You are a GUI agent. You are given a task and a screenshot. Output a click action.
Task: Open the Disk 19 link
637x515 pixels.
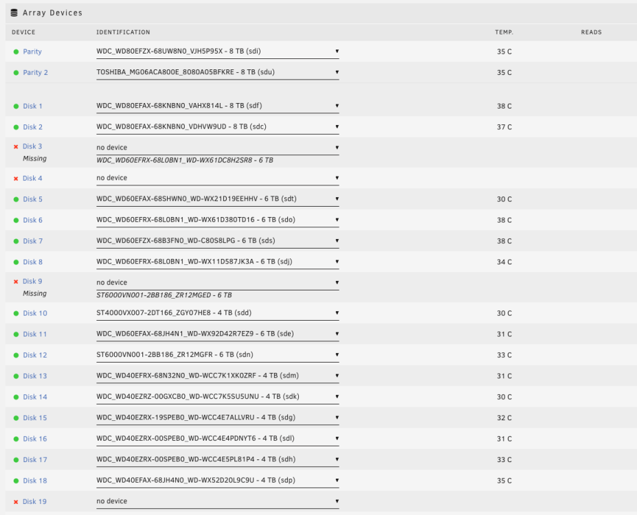[x=34, y=502]
